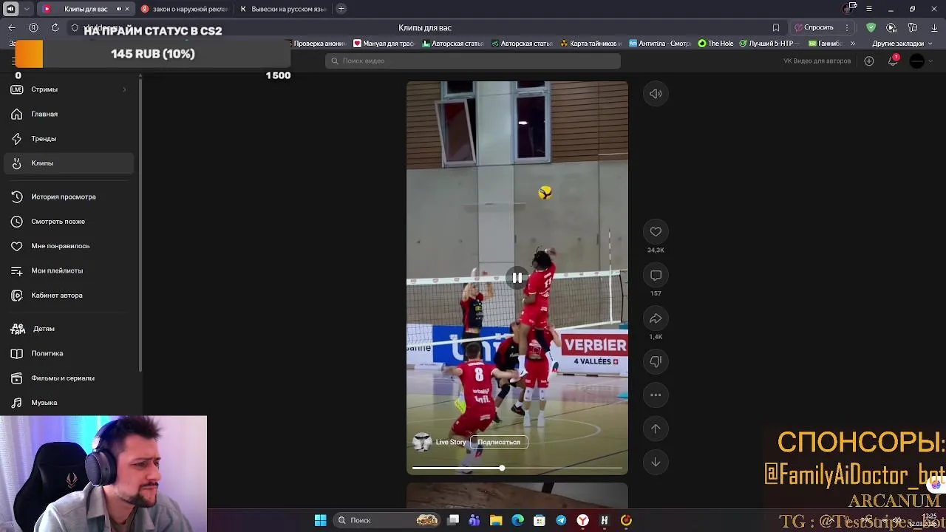Click the Спросить assistant button
946x532 pixels.
[814, 27]
